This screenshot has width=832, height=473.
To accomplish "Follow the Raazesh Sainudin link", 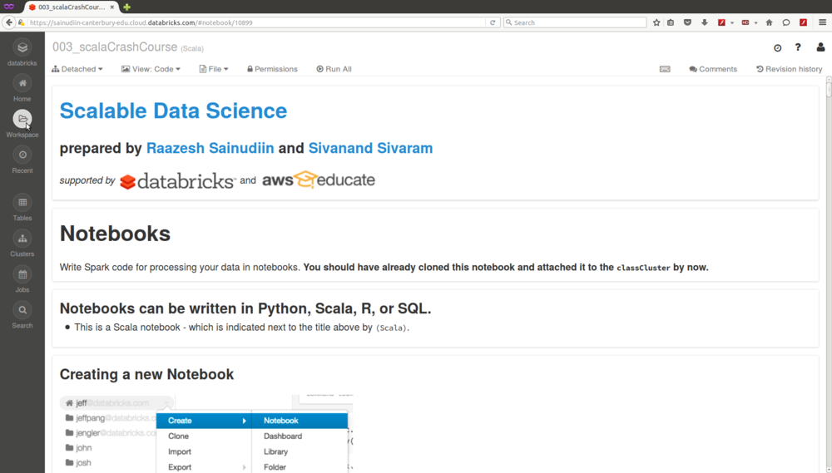I will pos(210,149).
